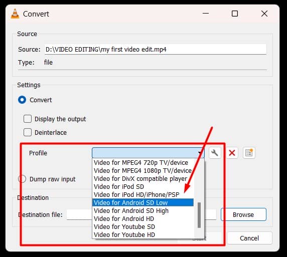Choose Video for MPEG4 1080p TV/device
This screenshot has width=287, height=257.
[143, 170]
